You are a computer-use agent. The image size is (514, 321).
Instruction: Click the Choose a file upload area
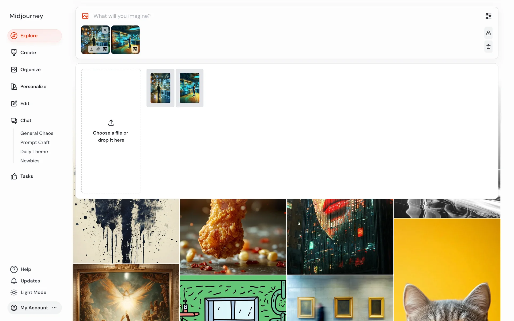[x=111, y=131]
